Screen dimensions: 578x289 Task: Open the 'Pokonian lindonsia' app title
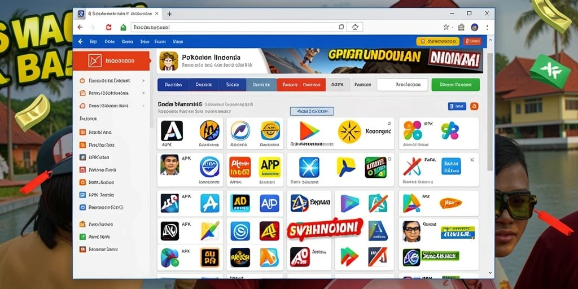click(x=211, y=58)
